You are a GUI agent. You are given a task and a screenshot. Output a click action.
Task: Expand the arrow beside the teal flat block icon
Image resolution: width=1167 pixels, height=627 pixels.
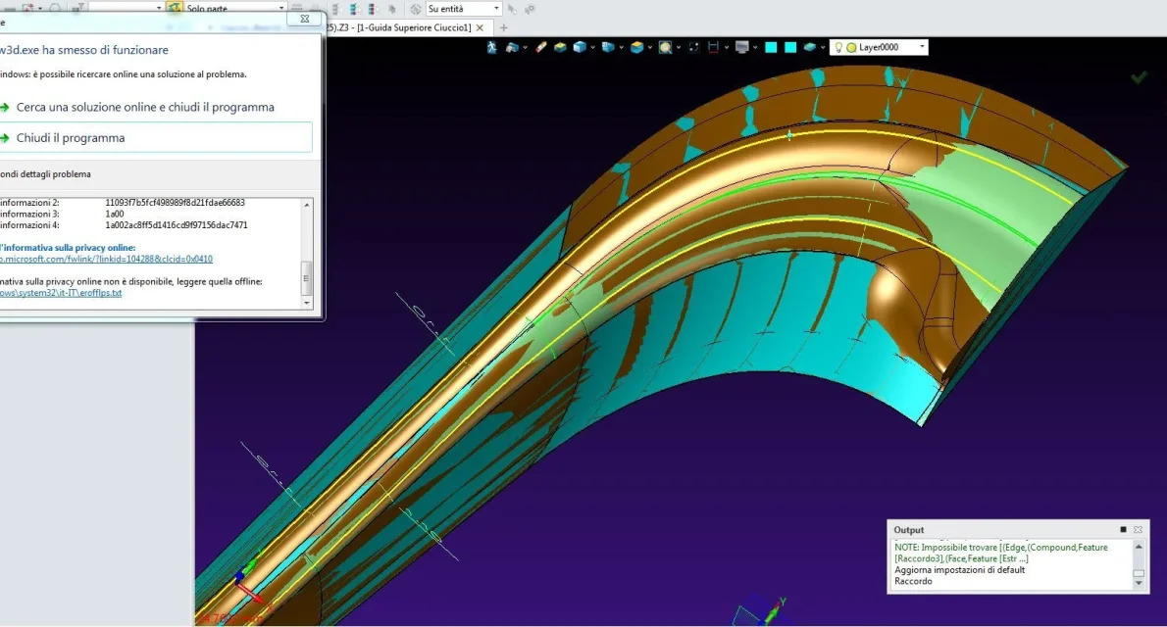click(823, 48)
